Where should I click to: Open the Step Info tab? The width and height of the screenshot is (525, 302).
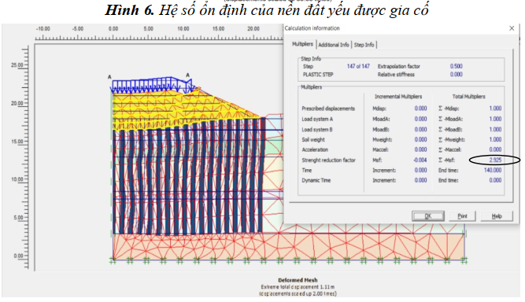tap(364, 45)
